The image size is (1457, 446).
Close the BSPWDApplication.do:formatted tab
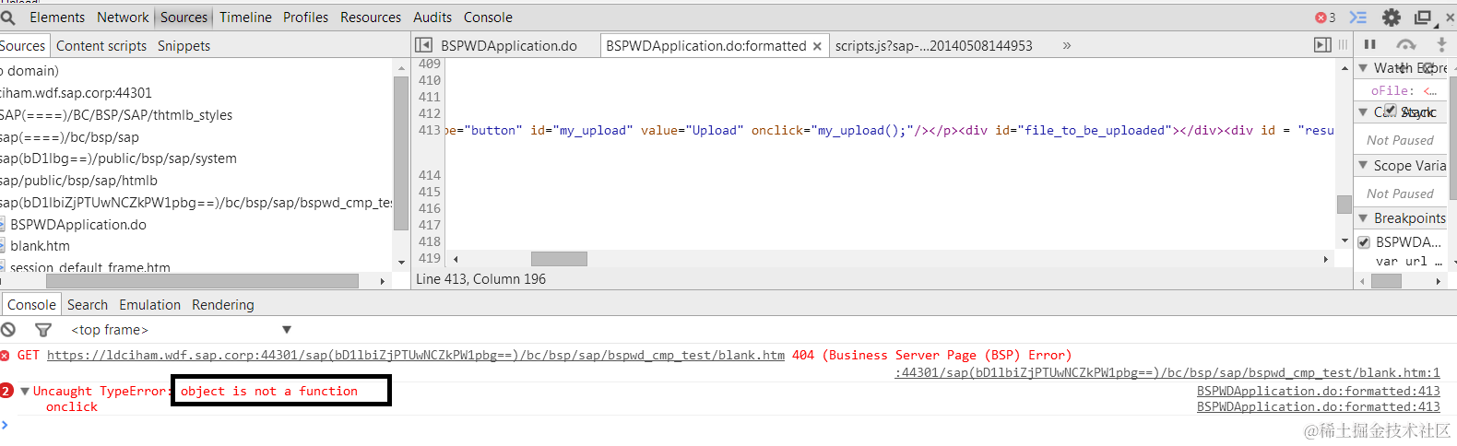click(x=817, y=46)
